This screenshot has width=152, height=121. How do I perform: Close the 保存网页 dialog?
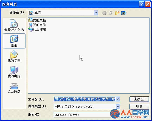point(148,4)
